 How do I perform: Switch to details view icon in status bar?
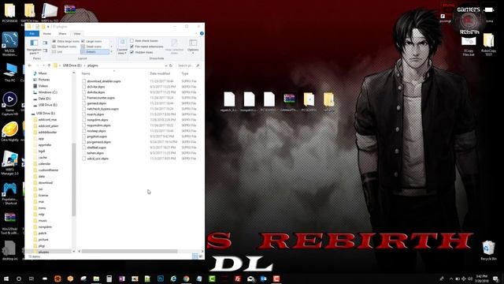[x=195, y=256]
